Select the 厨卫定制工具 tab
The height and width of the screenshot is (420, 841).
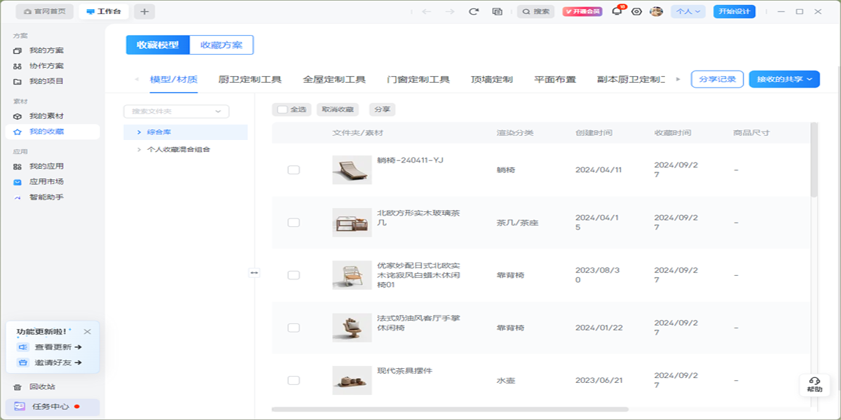250,79
